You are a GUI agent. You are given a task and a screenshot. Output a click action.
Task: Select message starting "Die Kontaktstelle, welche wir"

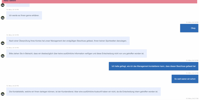click(x=84, y=92)
